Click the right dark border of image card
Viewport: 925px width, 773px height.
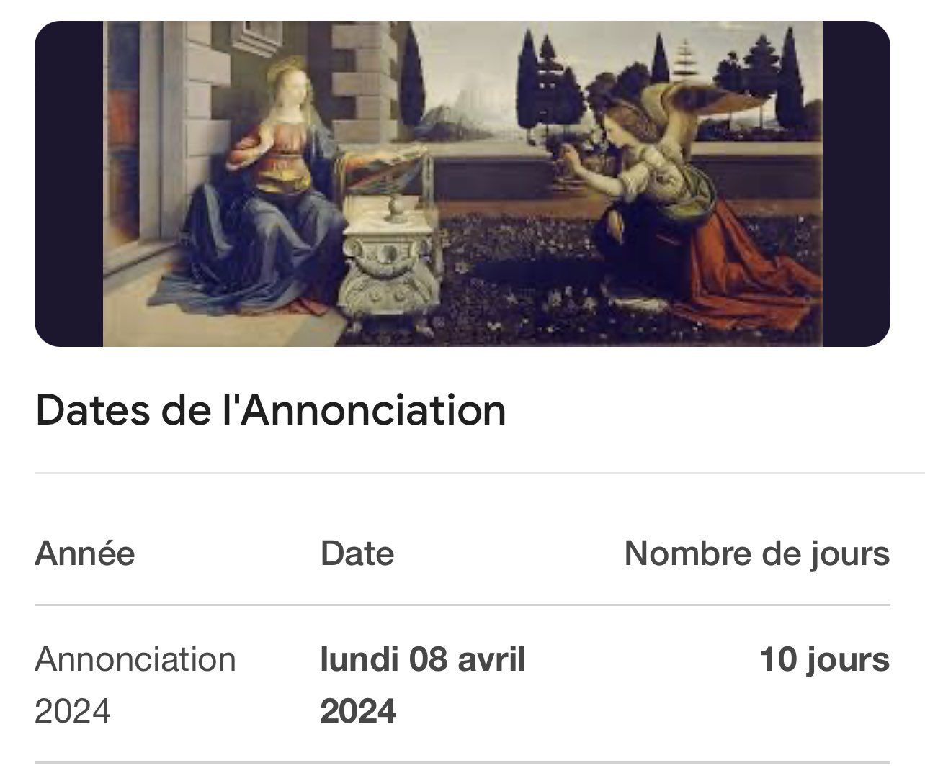[x=857, y=184]
